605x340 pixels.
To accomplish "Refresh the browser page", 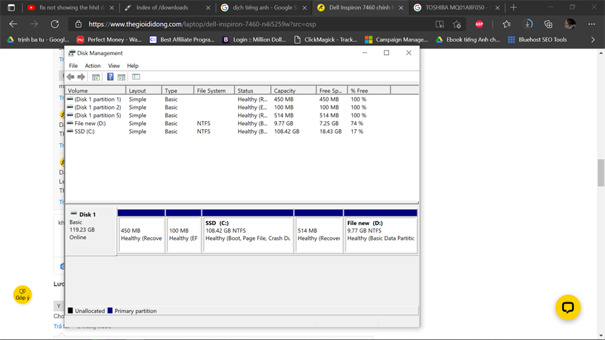I will coord(54,24).
